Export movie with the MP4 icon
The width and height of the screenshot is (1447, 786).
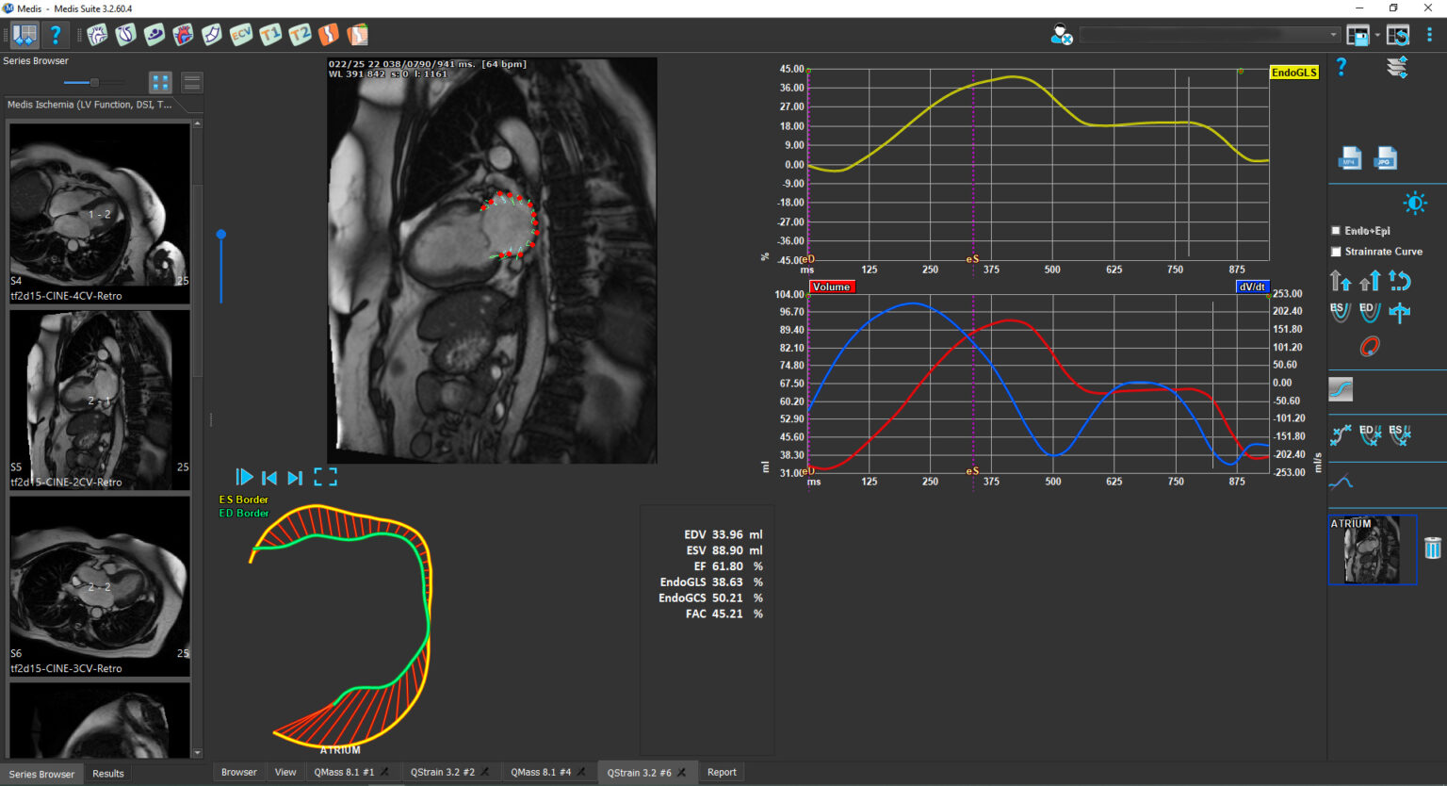(x=1350, y=158)
